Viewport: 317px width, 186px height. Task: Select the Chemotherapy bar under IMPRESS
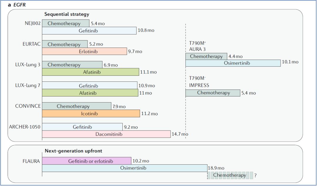click(x=213, y=93)
